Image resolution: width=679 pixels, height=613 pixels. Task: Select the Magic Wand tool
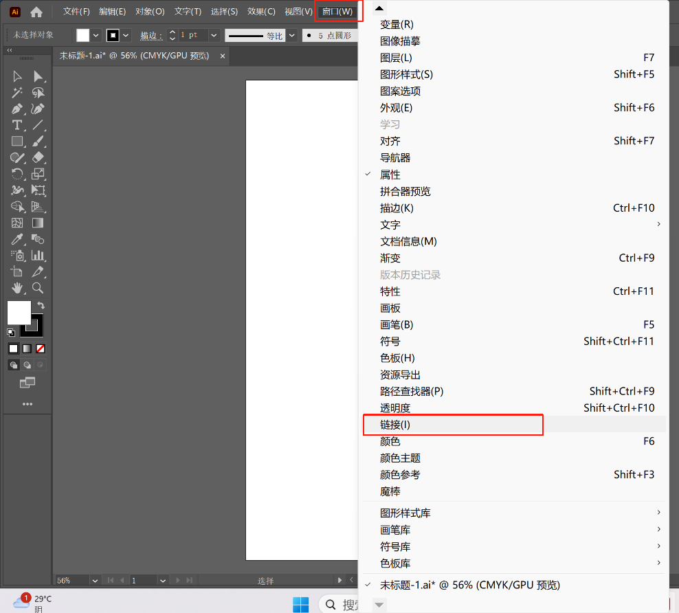(x=17, y=92)
